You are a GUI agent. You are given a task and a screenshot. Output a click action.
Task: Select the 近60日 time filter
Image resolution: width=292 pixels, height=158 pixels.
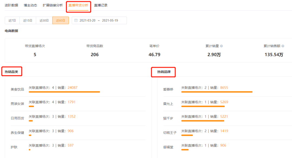point(60,20)
